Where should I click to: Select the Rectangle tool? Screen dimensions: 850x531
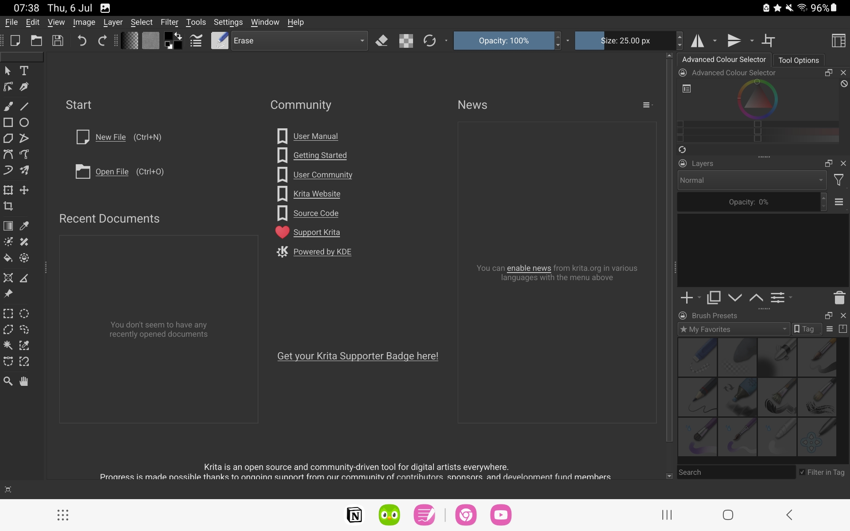[x=8, y=123]
